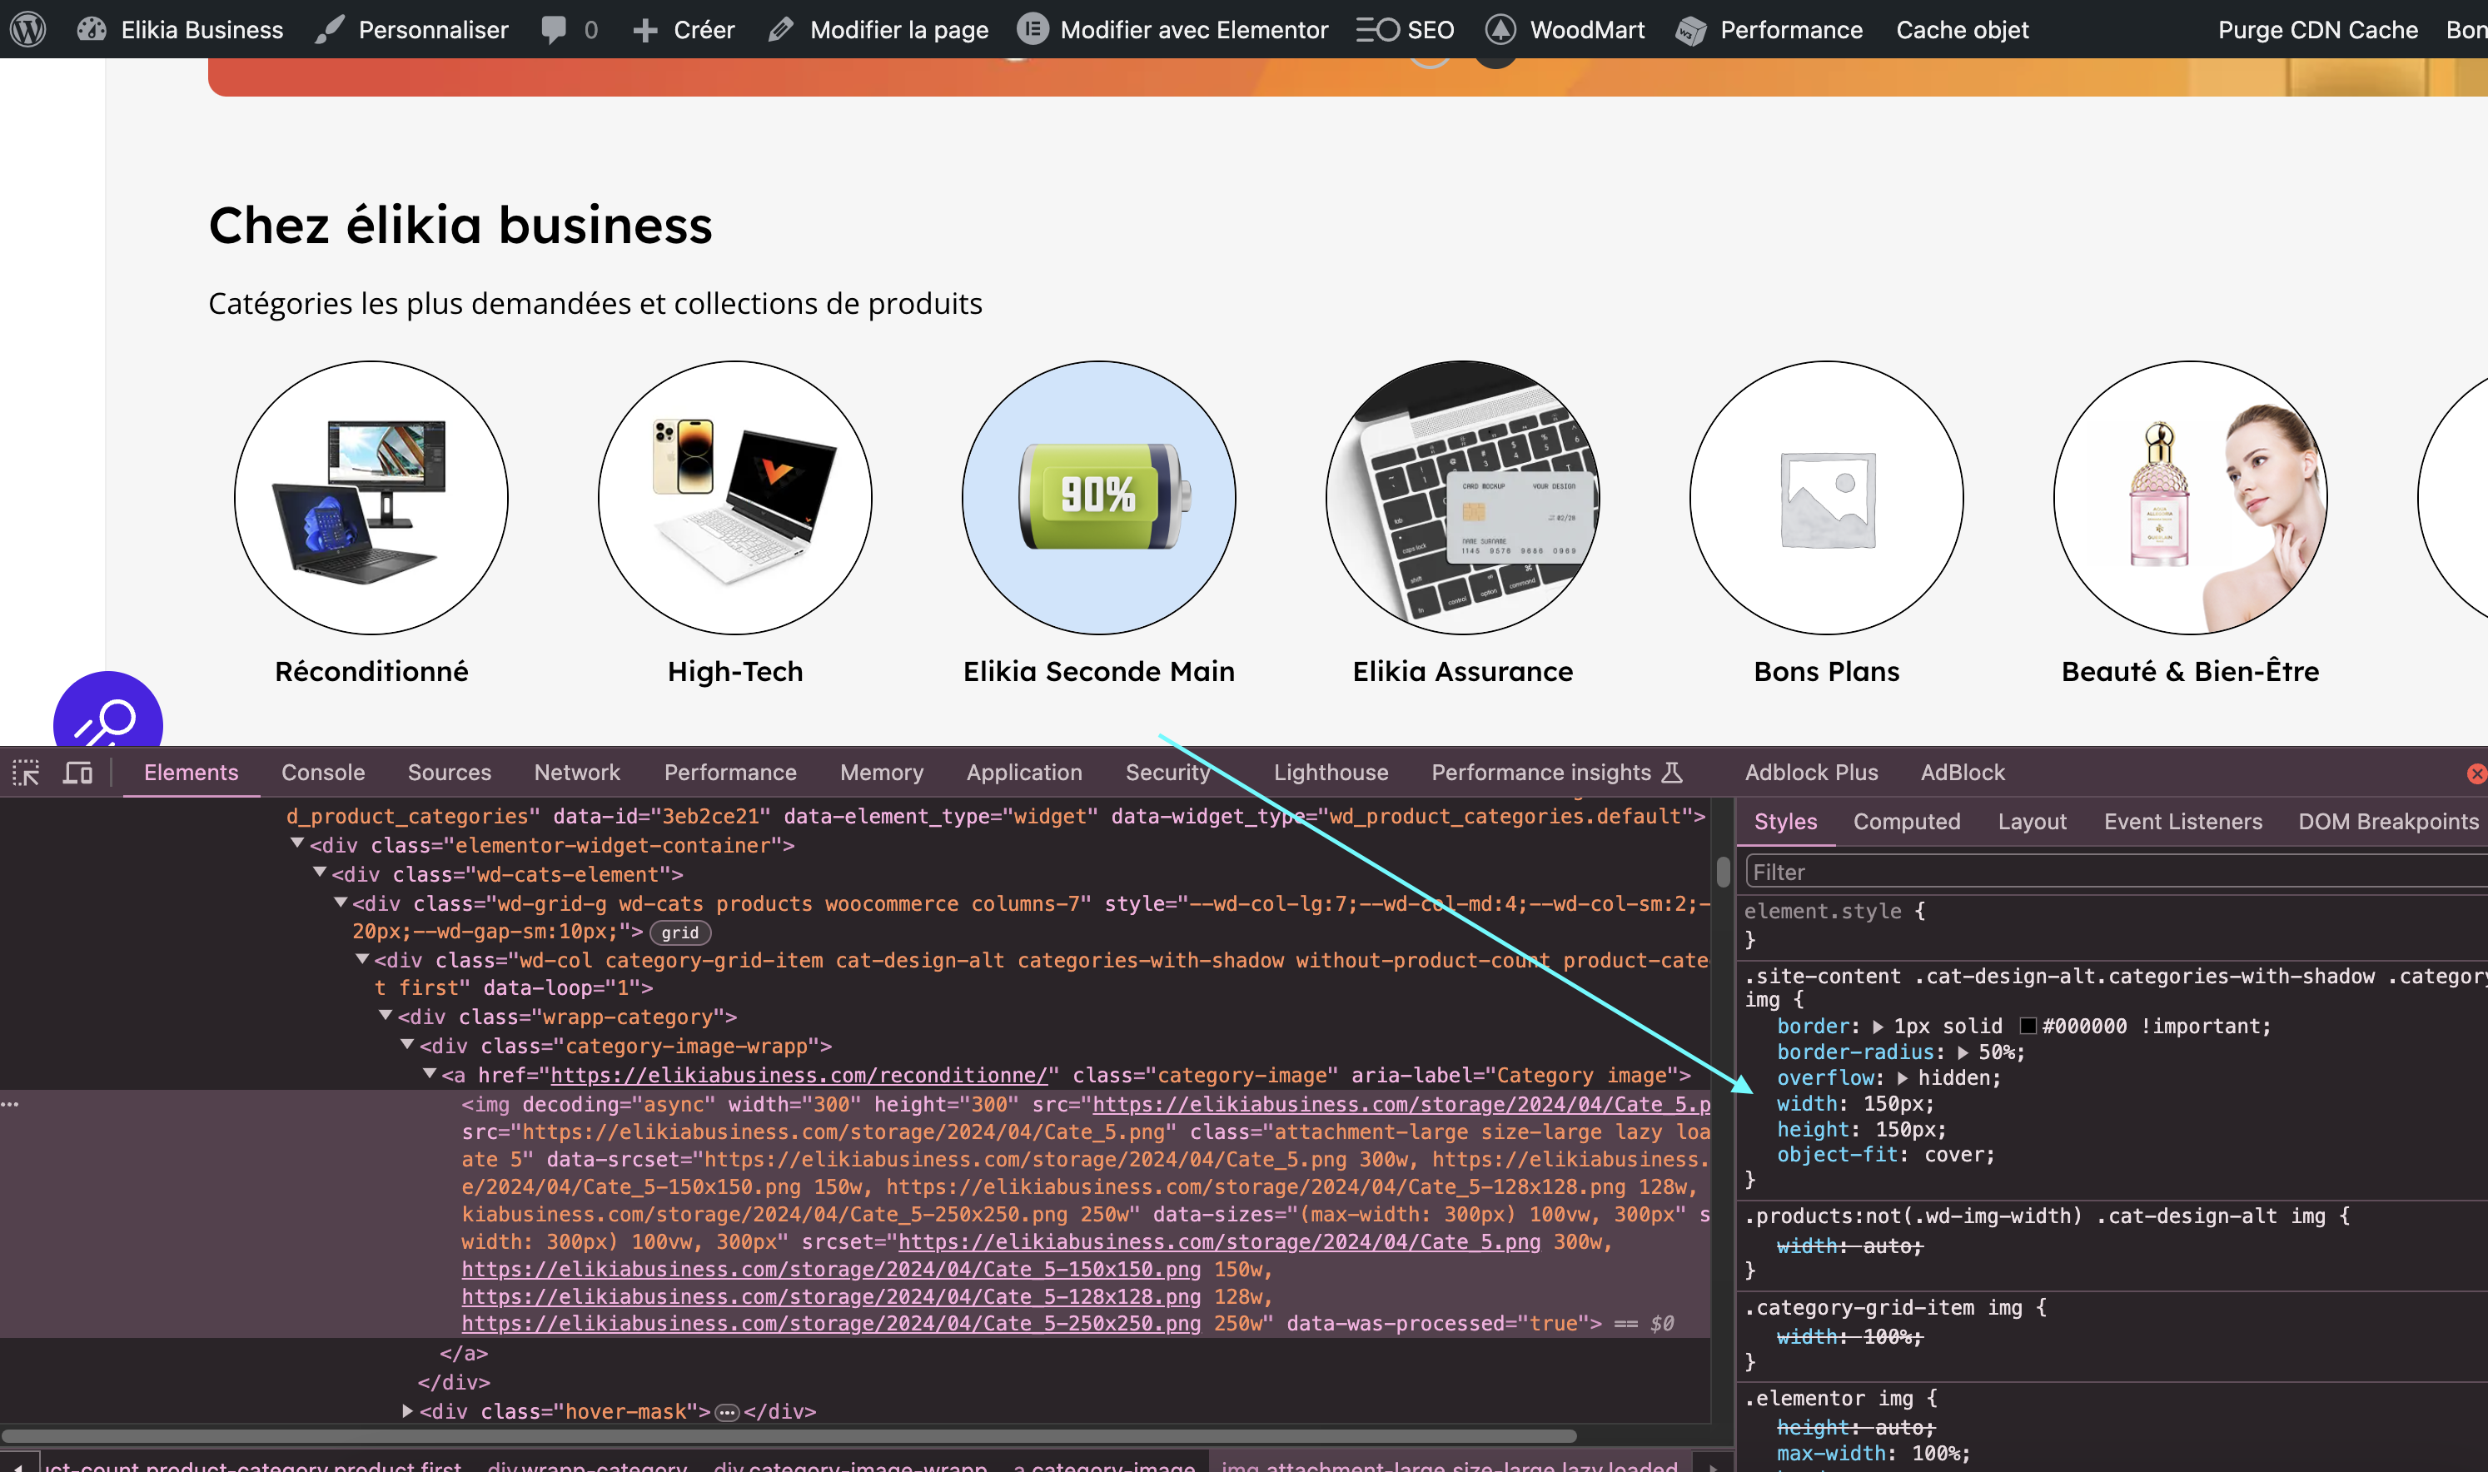Click breadcrumb right scroll arrow
The image size is (2488, 1472).
click(x=1714, y=1464)
